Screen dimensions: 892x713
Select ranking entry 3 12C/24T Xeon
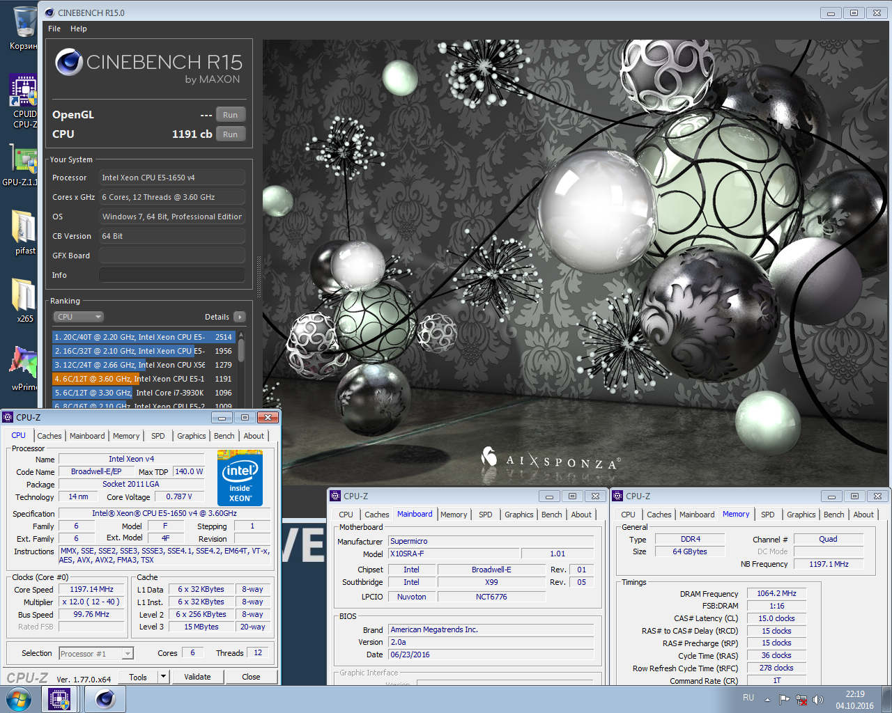tap(144, 365)
